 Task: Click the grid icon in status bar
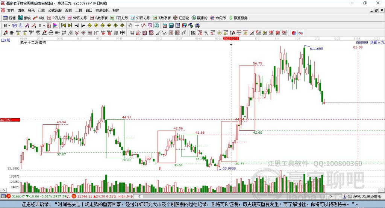tap(3, 196)
